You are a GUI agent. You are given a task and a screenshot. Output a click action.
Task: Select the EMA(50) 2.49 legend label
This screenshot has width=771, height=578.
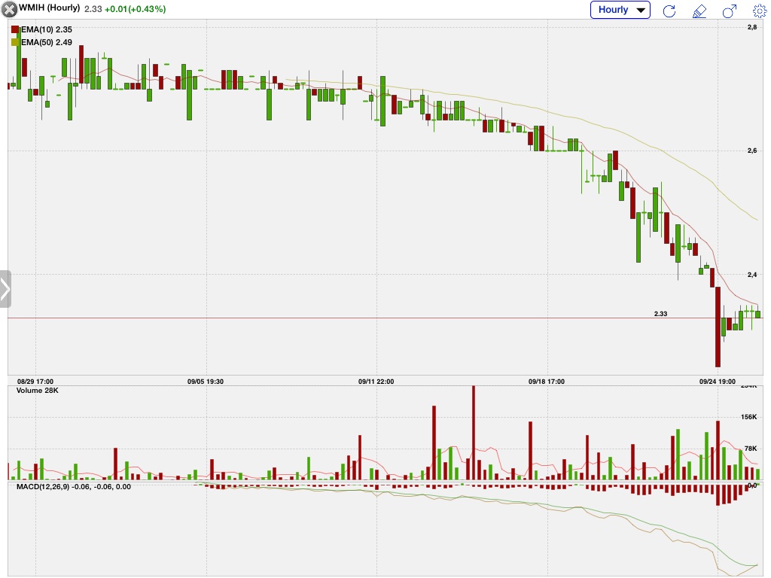[x=47, y=42]
